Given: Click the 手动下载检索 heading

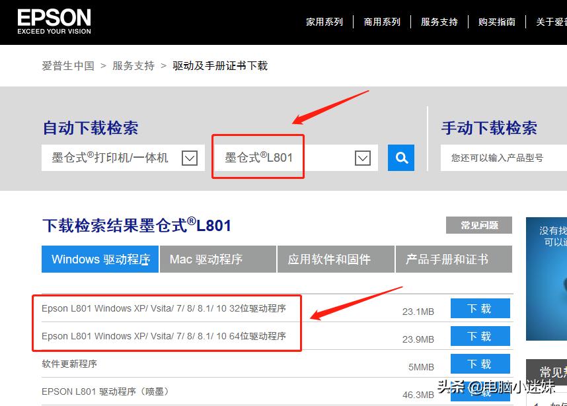Looking at the screenshot, I should 489,128.
